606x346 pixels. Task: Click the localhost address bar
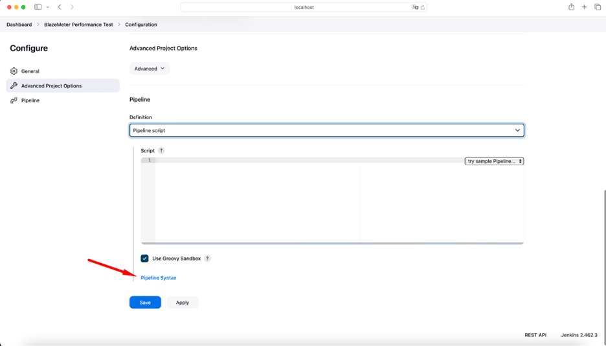point(304,7)
